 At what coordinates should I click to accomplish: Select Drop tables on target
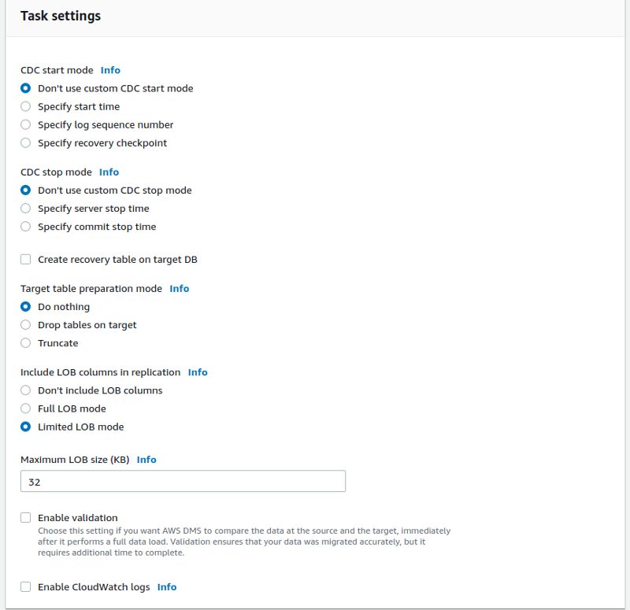25,324
